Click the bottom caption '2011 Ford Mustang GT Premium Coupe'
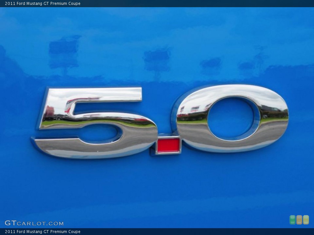The image size is (314, 235). click(x=43, y=232)
